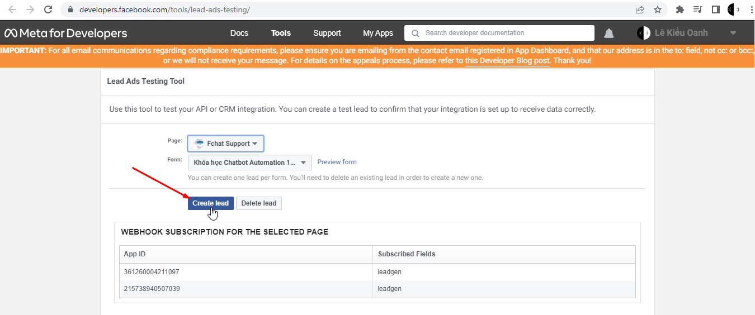Viewport: 755px width, 315px height.
Task: Click the Search developer documentation field
Action: 499,33
